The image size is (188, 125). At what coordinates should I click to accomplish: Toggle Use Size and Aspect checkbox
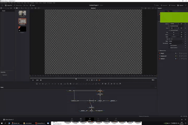click(169, 30)
